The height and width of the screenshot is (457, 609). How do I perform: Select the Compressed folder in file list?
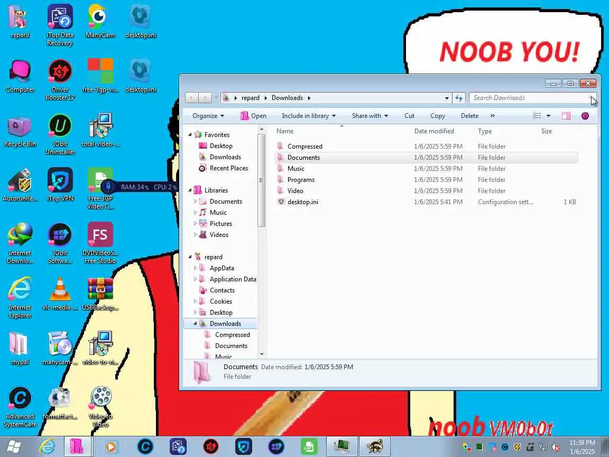click(426, 147)
